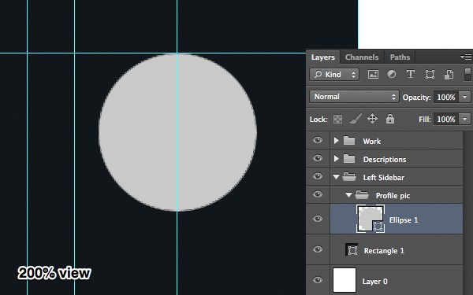Open the Fill slider dropdown arrow

[x=464, y=120]
